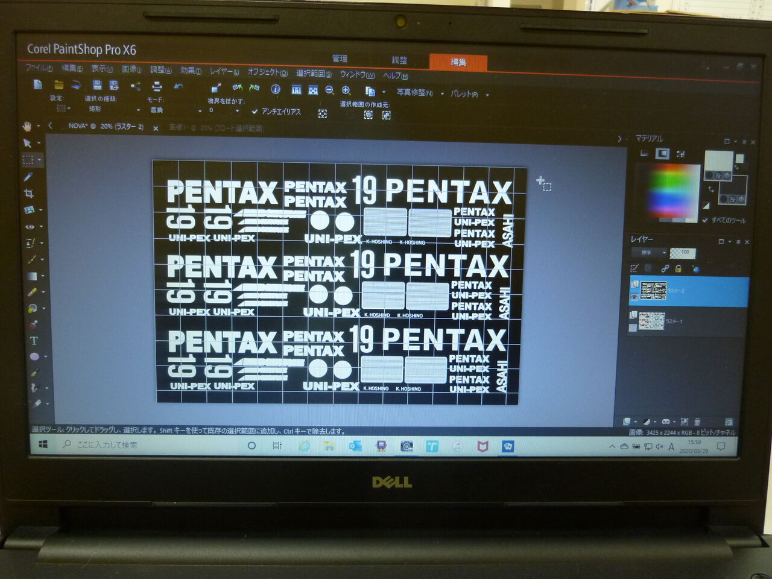Click the Fit to Window icon
The width and height of the screenshot is (772, 579).
coord(313,90)
